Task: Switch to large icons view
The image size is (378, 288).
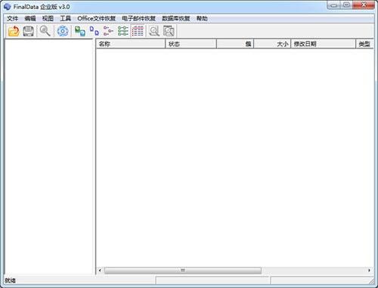Action: coord(80,31)
